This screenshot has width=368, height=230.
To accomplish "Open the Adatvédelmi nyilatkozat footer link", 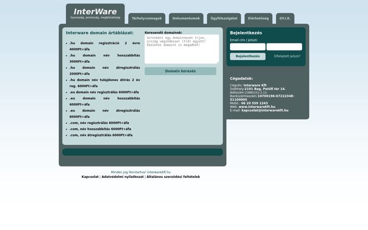I will 123,177.
